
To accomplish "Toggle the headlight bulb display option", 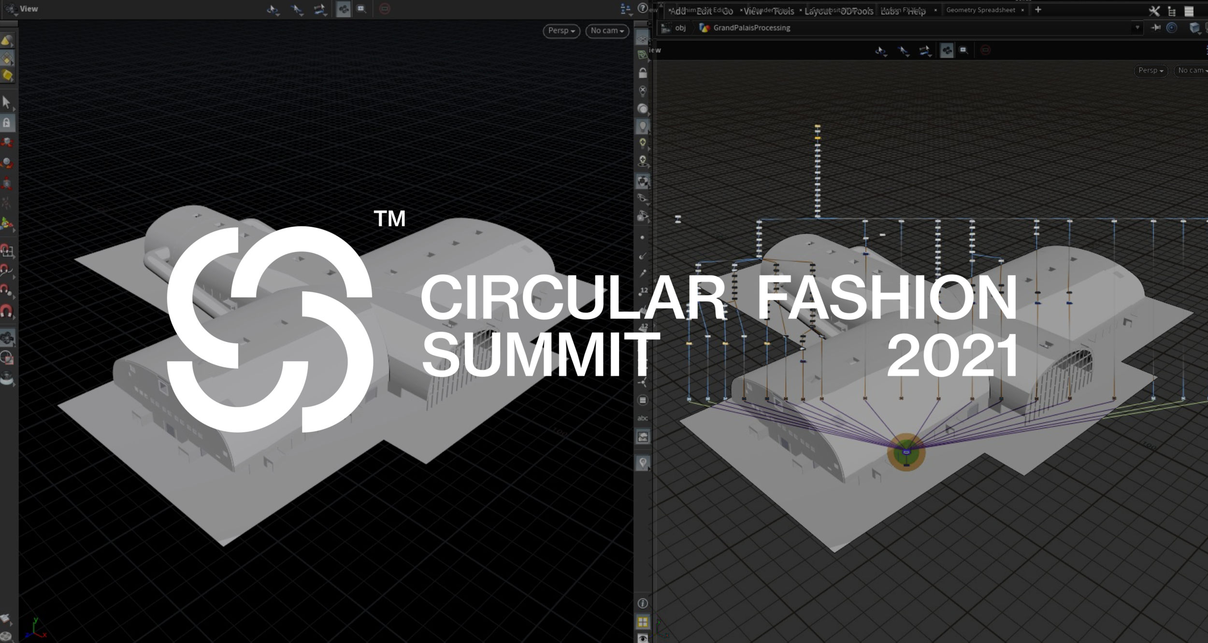I will (643, 127).
